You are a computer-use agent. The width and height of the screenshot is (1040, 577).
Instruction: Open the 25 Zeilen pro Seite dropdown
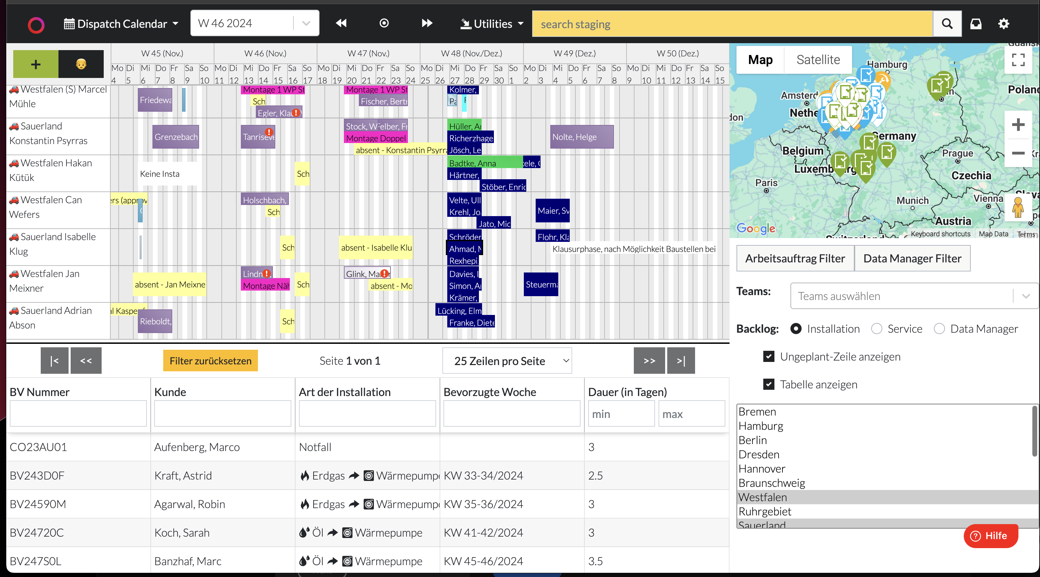coord(507,361)
